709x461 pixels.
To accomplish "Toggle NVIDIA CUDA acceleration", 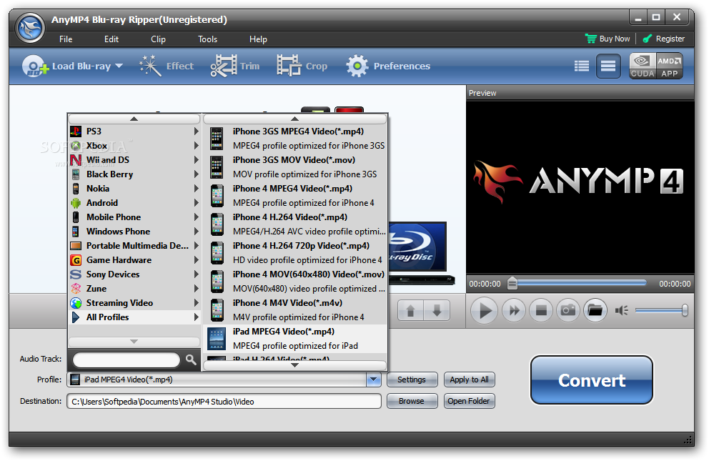I will point(643,66).
